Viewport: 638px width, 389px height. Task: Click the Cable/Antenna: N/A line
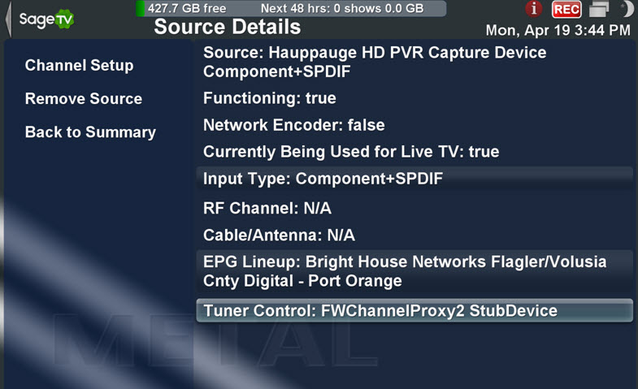(x=279, y=236)
